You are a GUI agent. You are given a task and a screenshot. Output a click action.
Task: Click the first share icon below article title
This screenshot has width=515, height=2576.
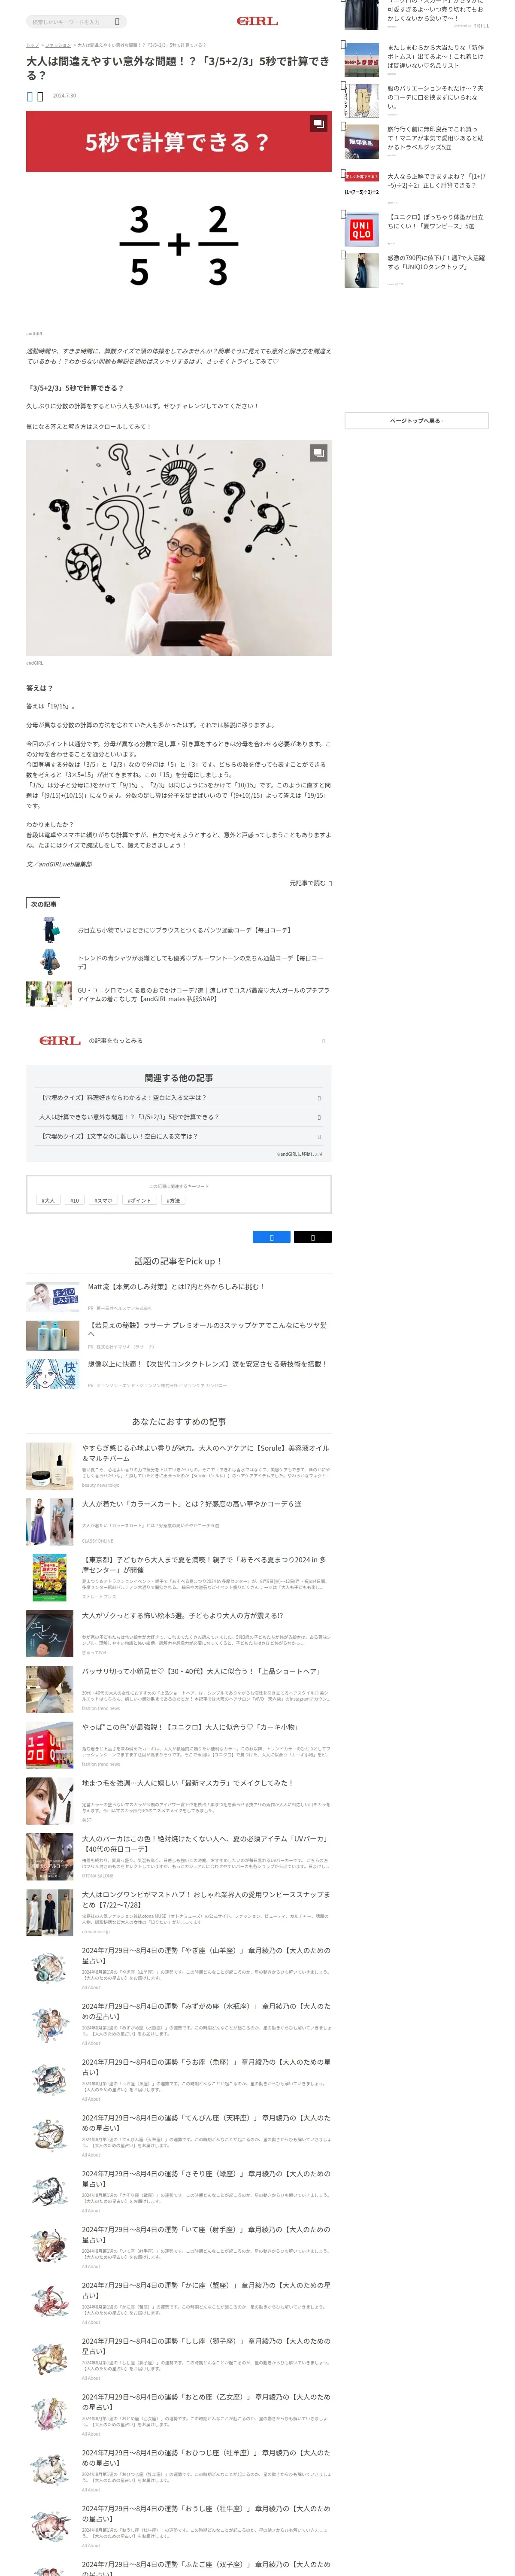click(x=30, y=96)
